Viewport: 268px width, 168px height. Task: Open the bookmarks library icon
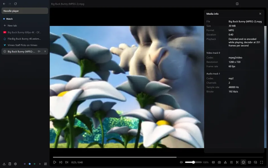pos(10,164)
